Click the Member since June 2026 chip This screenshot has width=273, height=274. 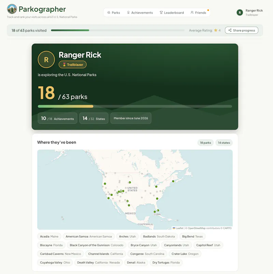[131, 118]
